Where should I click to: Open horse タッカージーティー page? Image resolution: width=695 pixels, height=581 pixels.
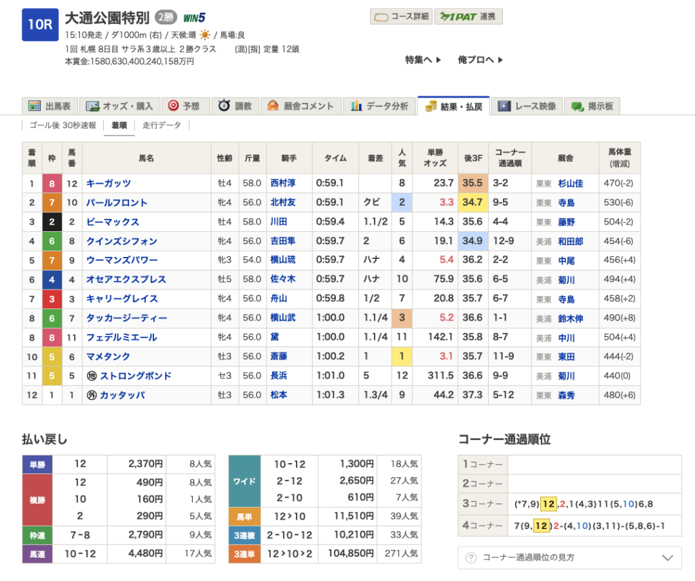(127, 318)
